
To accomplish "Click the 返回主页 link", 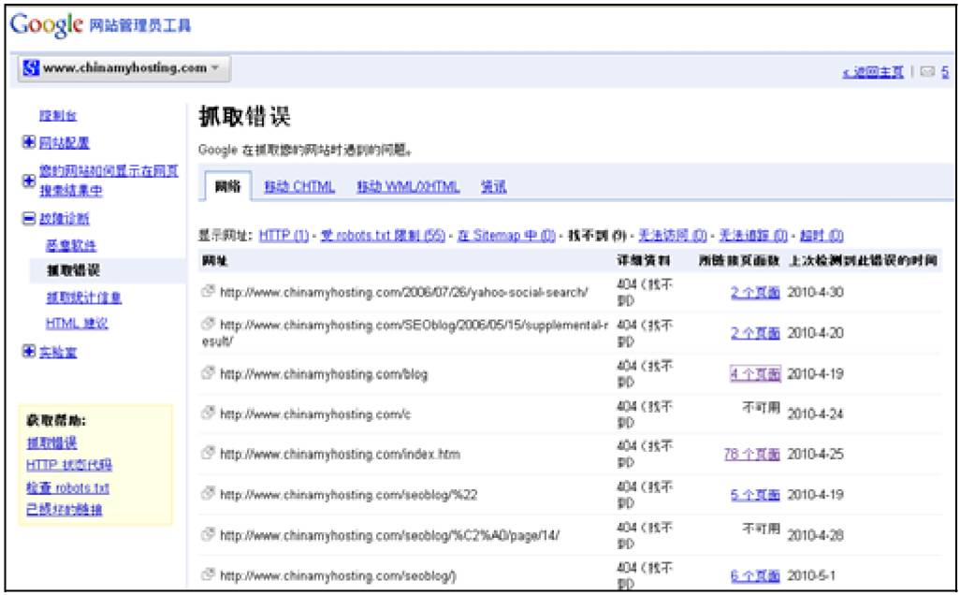I will point(873,72).
